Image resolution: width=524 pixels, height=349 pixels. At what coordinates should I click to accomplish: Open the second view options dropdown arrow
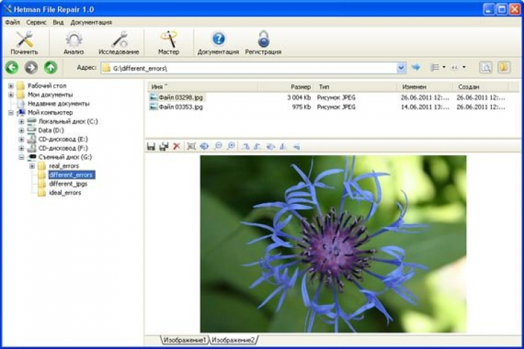point(464,68)
